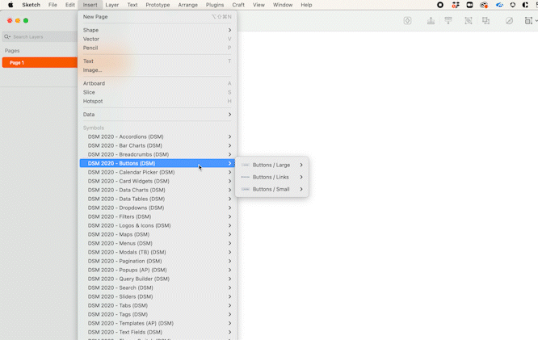Click the blue cloud menu bar icon
This screenshot has width=538, height=340.
tap(499, 5)
